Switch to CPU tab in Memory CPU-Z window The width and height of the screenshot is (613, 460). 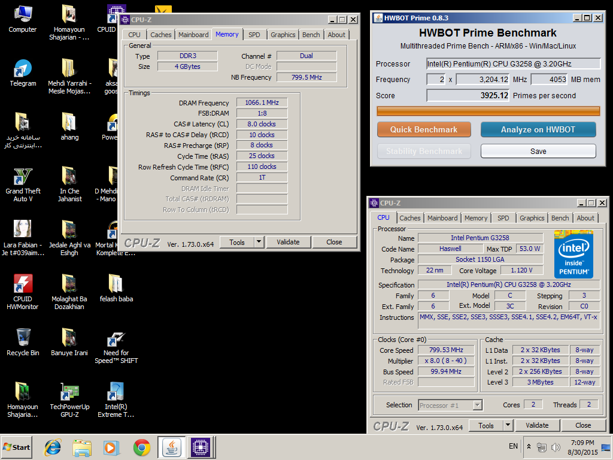click(x=134, y=35)
